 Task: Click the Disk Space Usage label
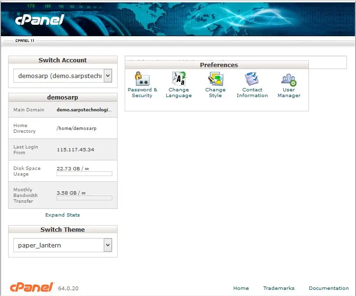27,171
